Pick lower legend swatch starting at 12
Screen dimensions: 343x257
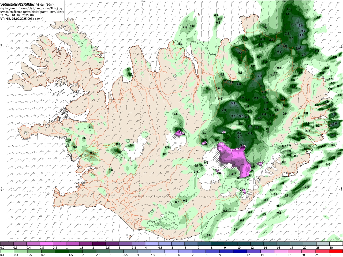253,251
